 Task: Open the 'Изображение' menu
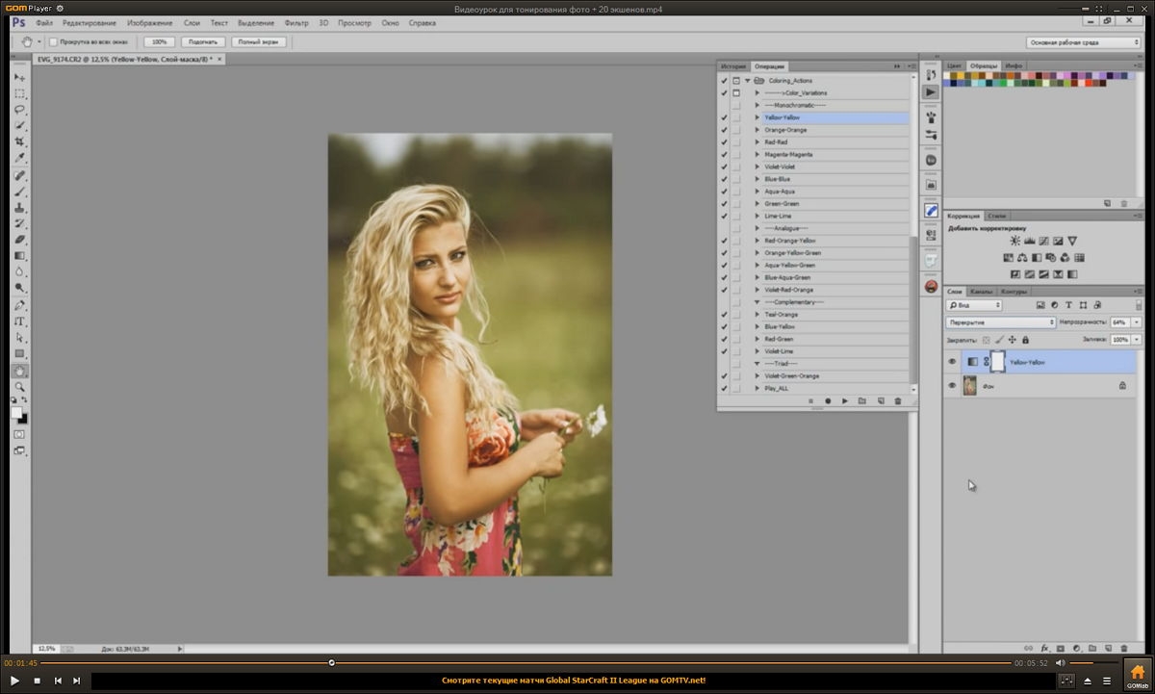pyautogui.click(x=150, y=22)
